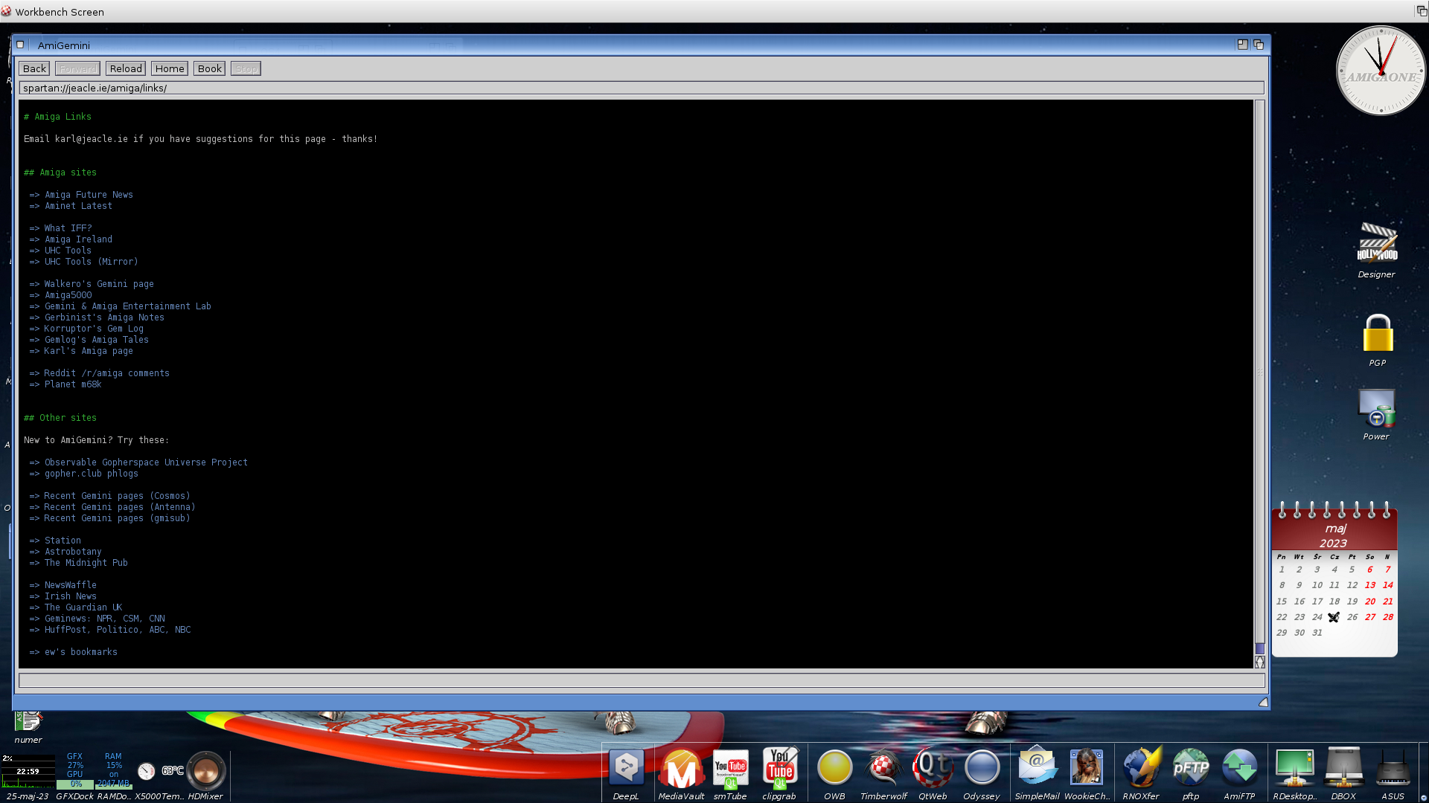Open DeepL from the dock
The width and height of the screenshot is (1429, 803).
coord(626,768)
